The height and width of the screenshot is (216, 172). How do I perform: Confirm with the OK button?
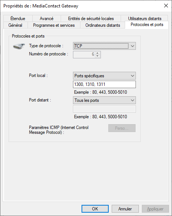[x=95, y=209]
